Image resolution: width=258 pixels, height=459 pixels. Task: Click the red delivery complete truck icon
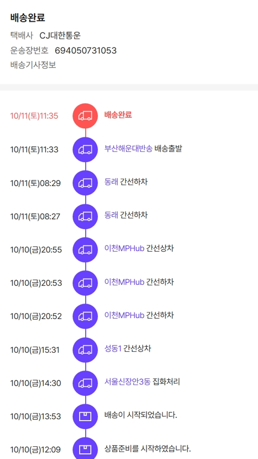coord(85,116)
